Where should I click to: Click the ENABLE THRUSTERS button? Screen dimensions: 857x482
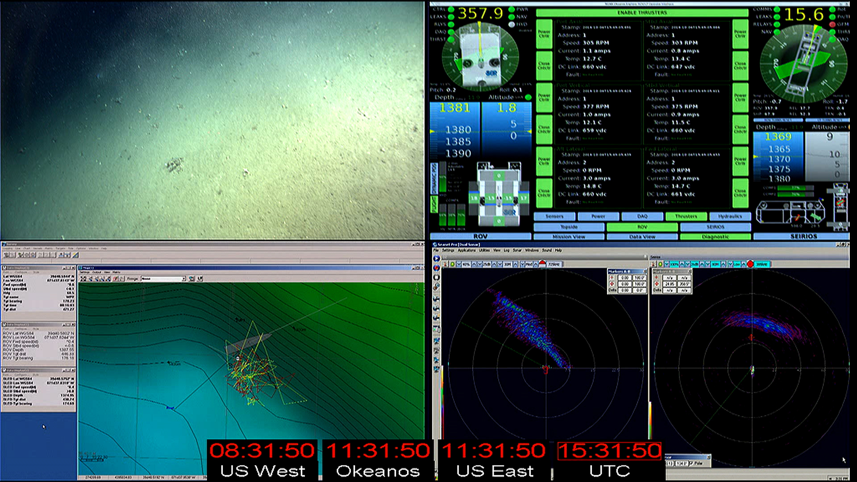641,12
